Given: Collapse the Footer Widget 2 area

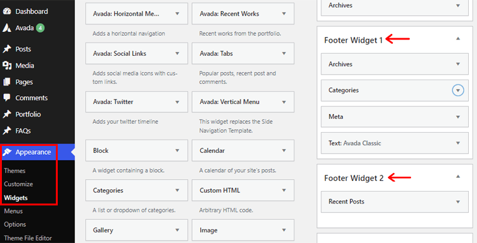Looking at the screenshot, I should [458, 177].
